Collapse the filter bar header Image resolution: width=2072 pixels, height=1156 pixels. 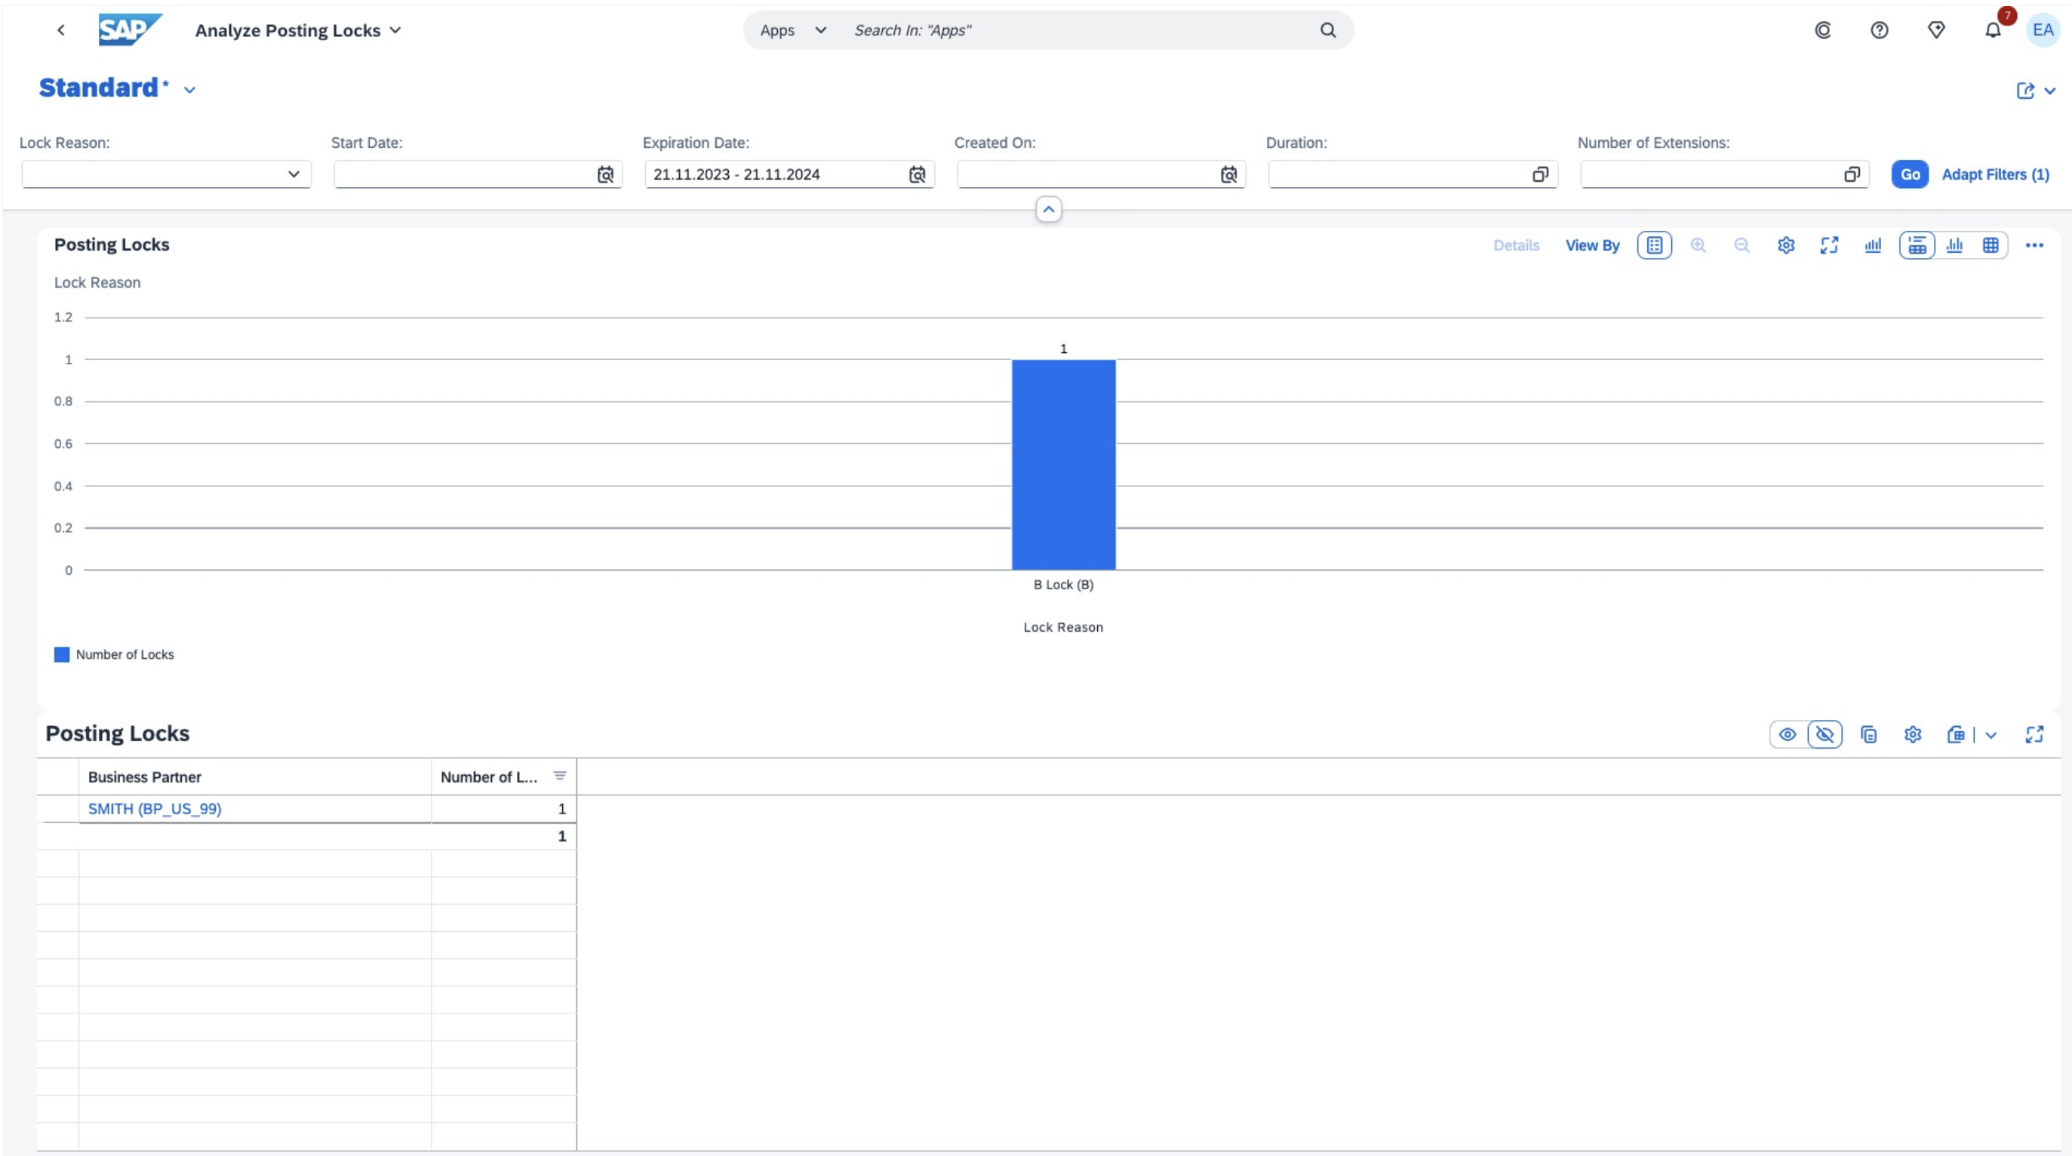[1048, 209]
